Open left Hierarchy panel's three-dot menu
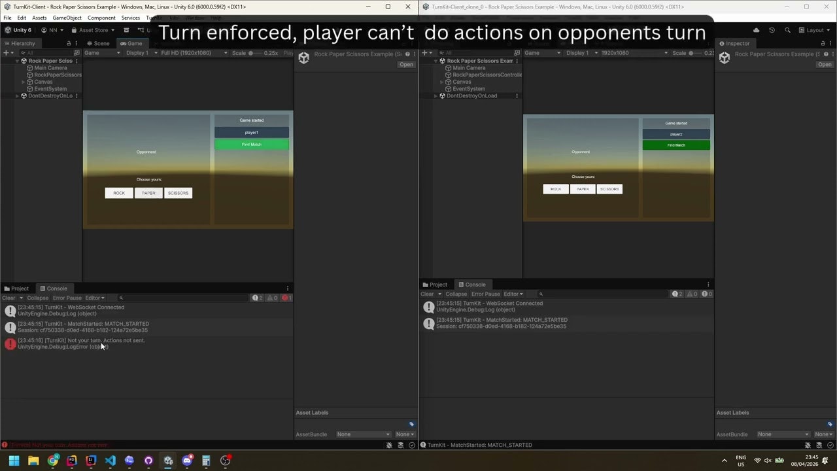The height and width of the screenshot is (471, 837). pyautogui.click(x=78, y=43)
